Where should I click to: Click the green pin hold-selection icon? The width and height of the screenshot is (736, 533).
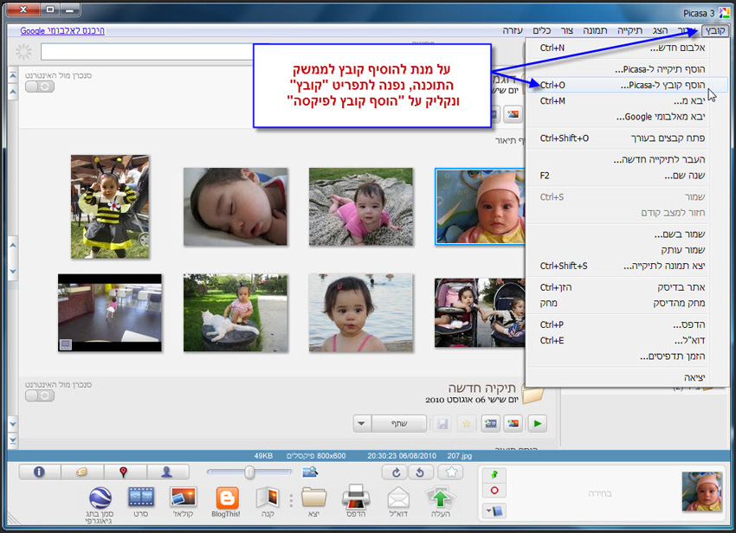494,475
